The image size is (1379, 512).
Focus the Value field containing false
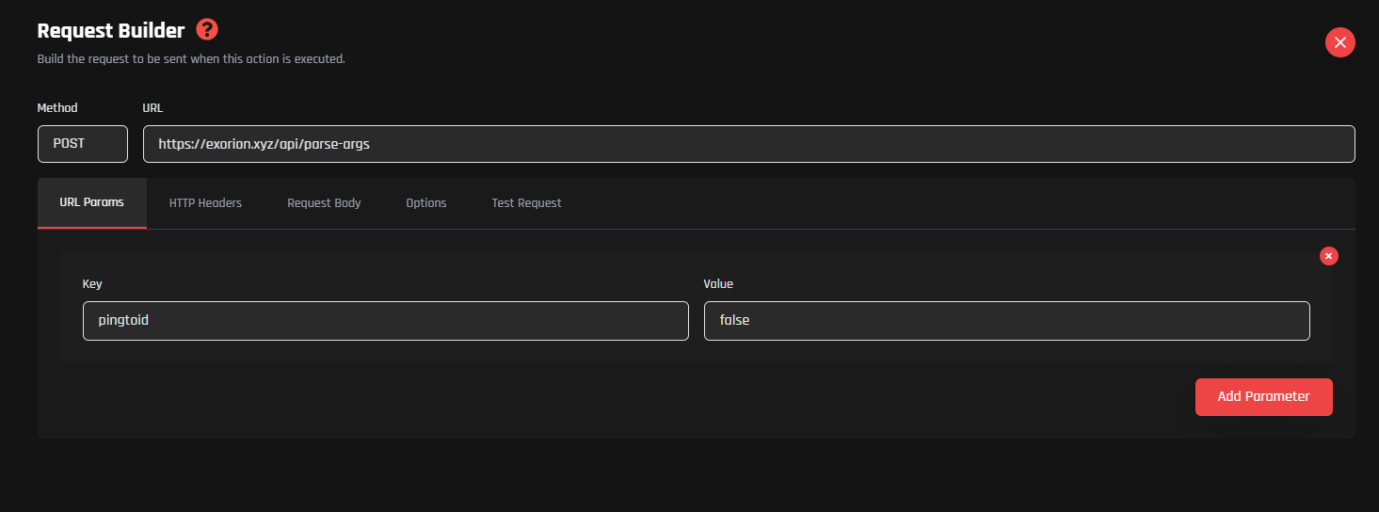(1006, 321)
